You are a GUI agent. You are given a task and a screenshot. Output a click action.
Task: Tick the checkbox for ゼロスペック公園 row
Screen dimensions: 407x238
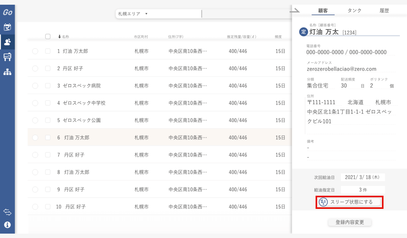point(48,120)
